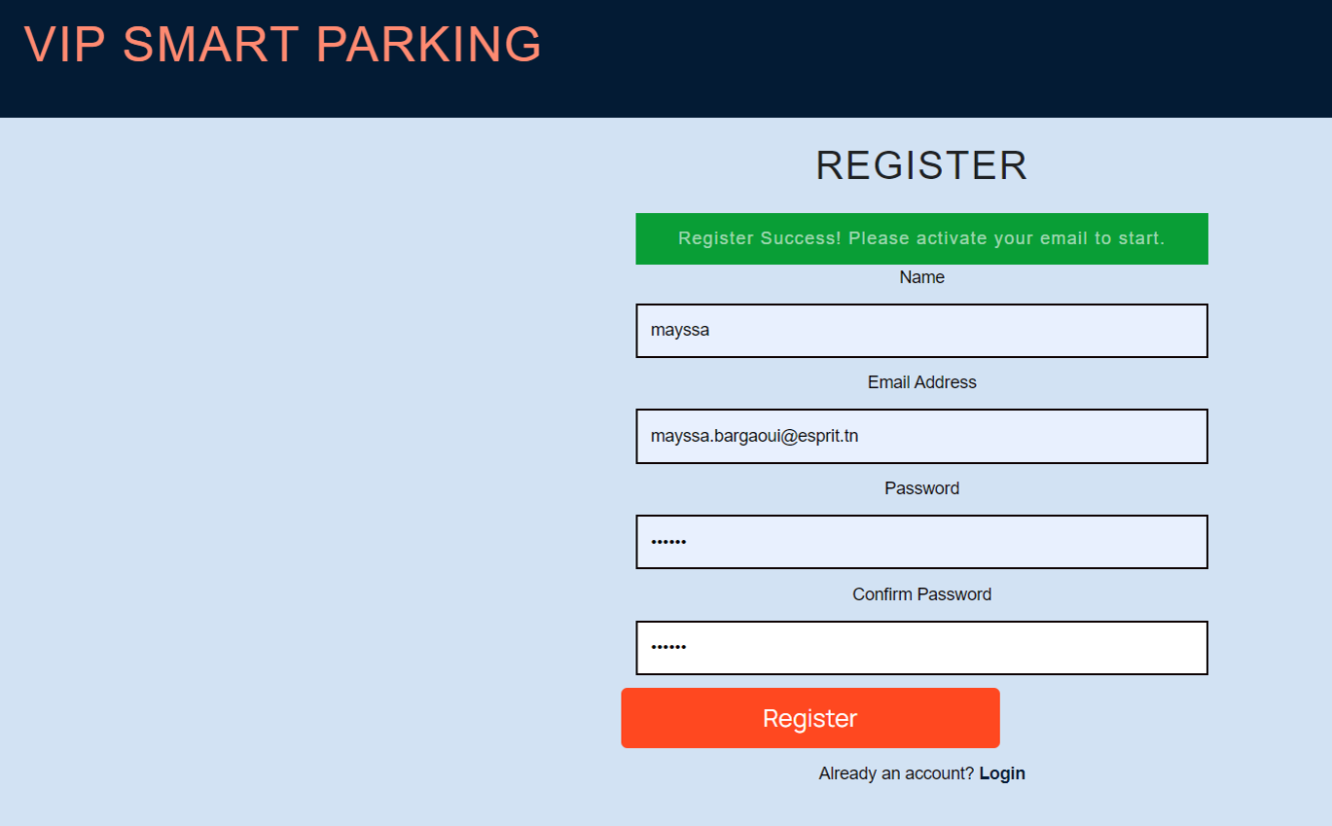
Task: Select the Email Address input field
Action: (921, 436)
